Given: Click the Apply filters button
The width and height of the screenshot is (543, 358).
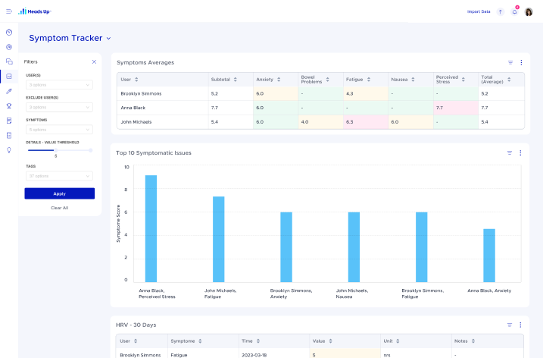Looking at the screenshot, I should tap(60, 193).
